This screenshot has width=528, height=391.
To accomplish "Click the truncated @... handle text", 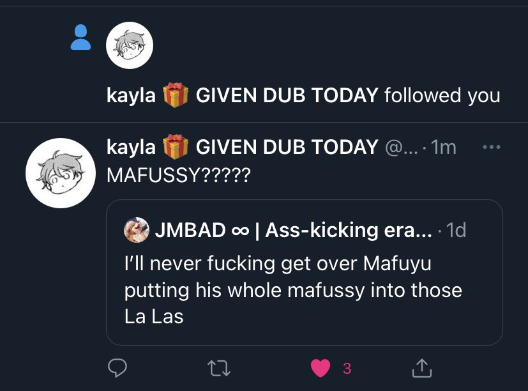I will click(x=401, y=148).
